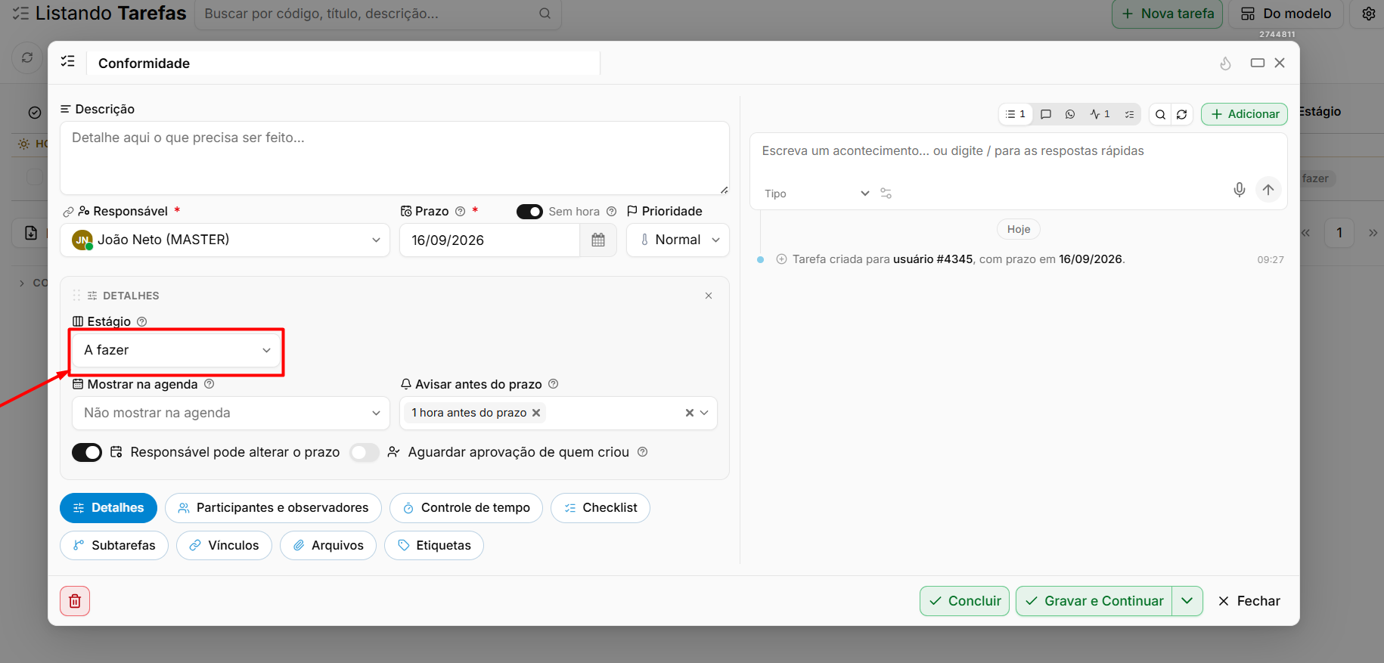Enable Aguardar aprovação de quem criou
Viewport: 1384px width, 663px height.
click(x=364, y=452)
